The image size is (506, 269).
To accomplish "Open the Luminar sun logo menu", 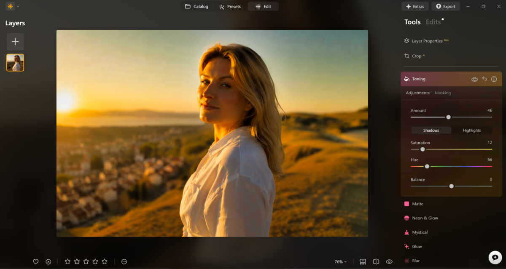I will coord(10,6).
